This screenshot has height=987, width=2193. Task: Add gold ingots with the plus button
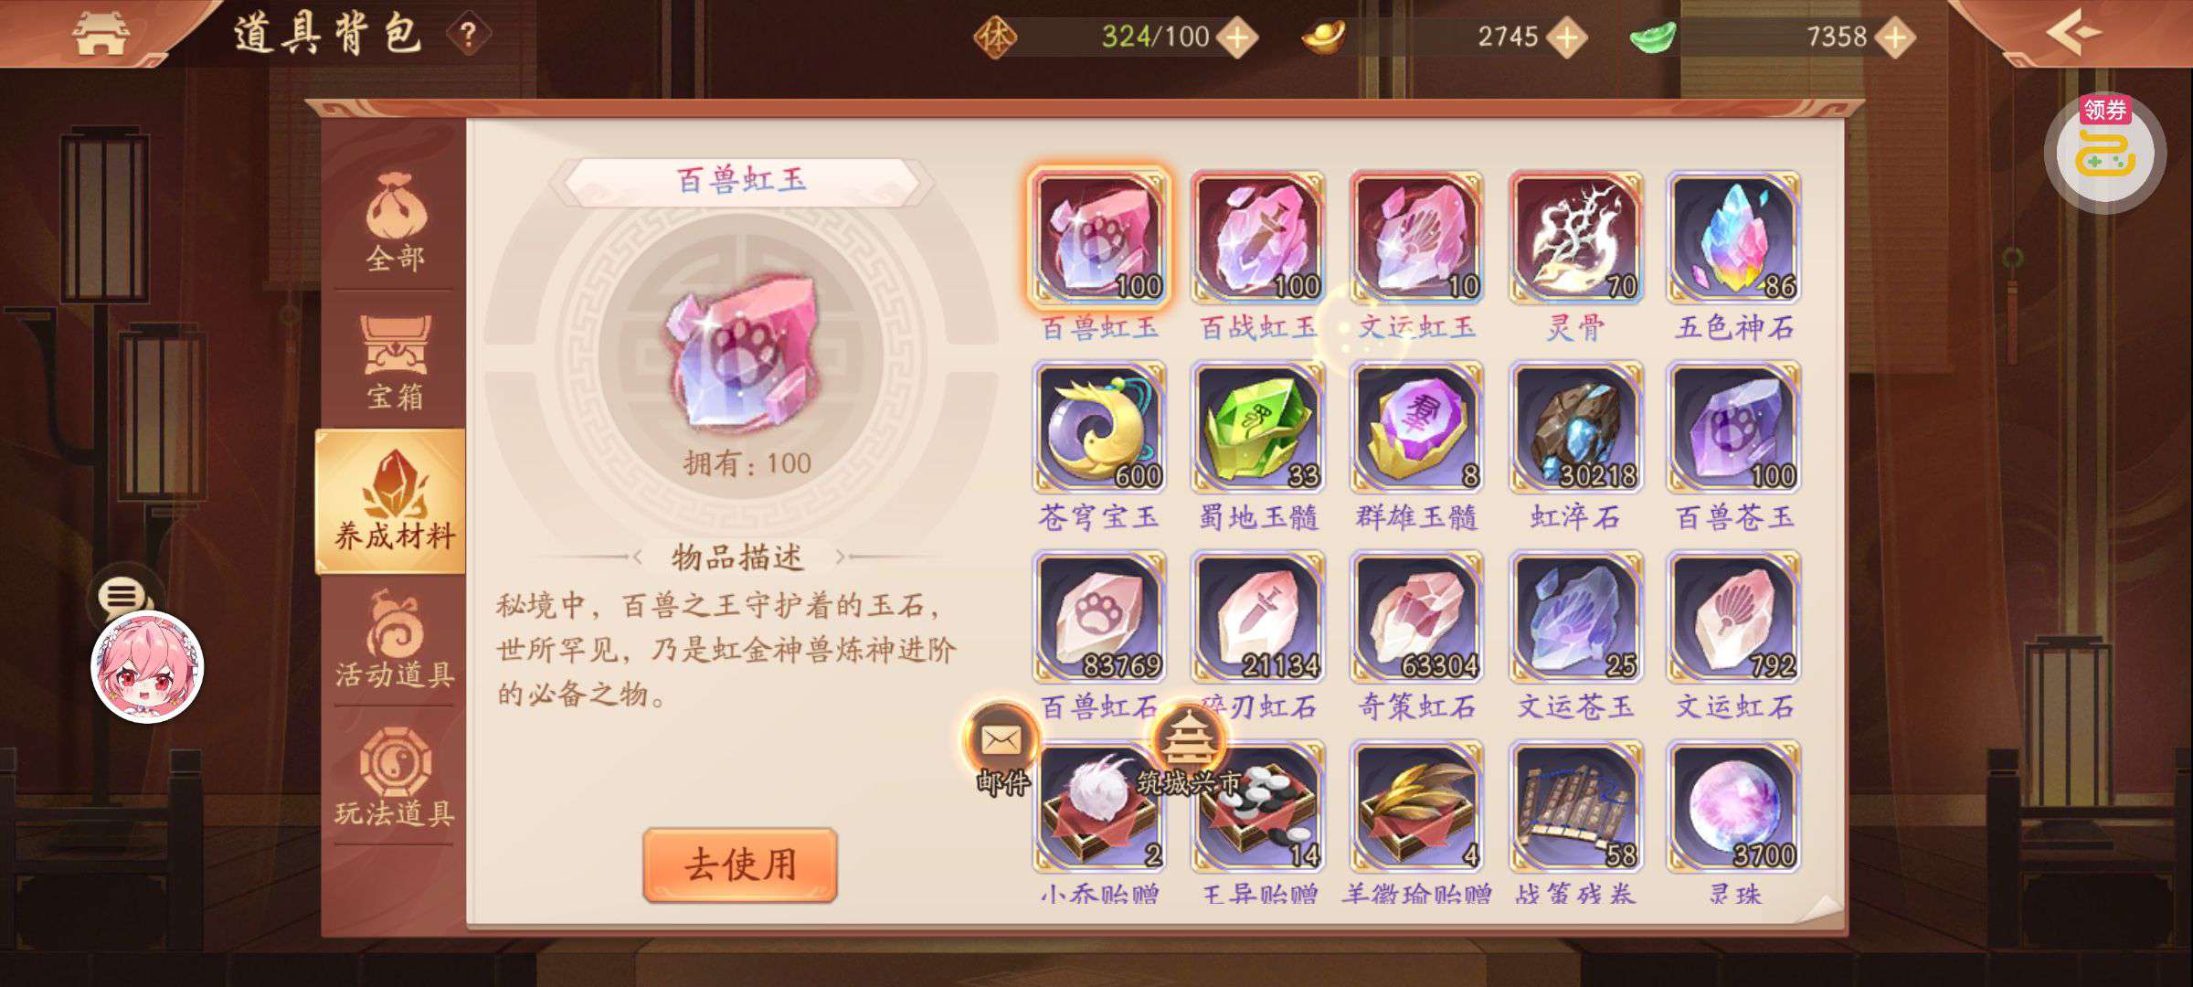(x=1566, y=37)
